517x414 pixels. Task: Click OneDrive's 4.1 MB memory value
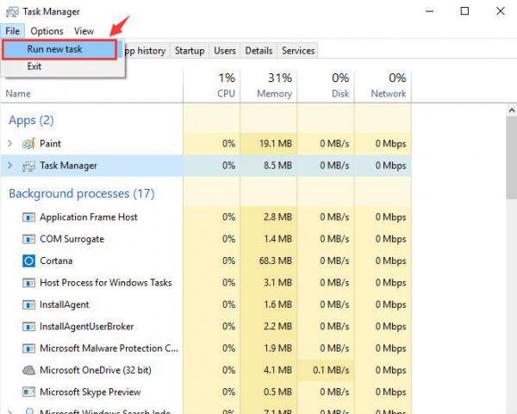click(277, 370)
